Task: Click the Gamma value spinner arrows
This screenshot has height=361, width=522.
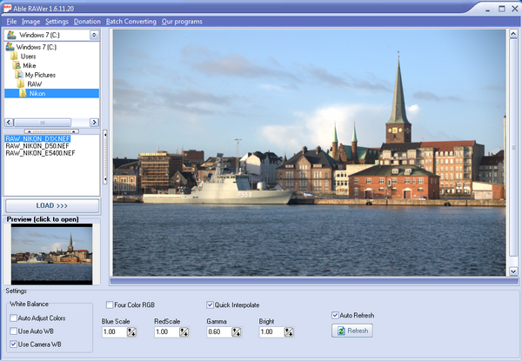Action: 236,332
